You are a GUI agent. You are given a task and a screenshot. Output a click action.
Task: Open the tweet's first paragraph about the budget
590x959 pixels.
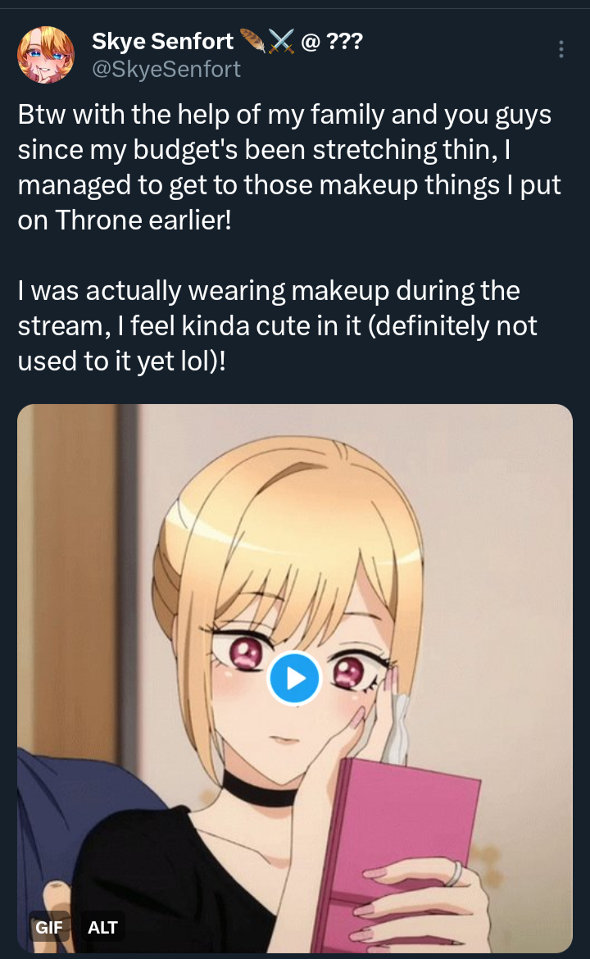click(290, 167)
